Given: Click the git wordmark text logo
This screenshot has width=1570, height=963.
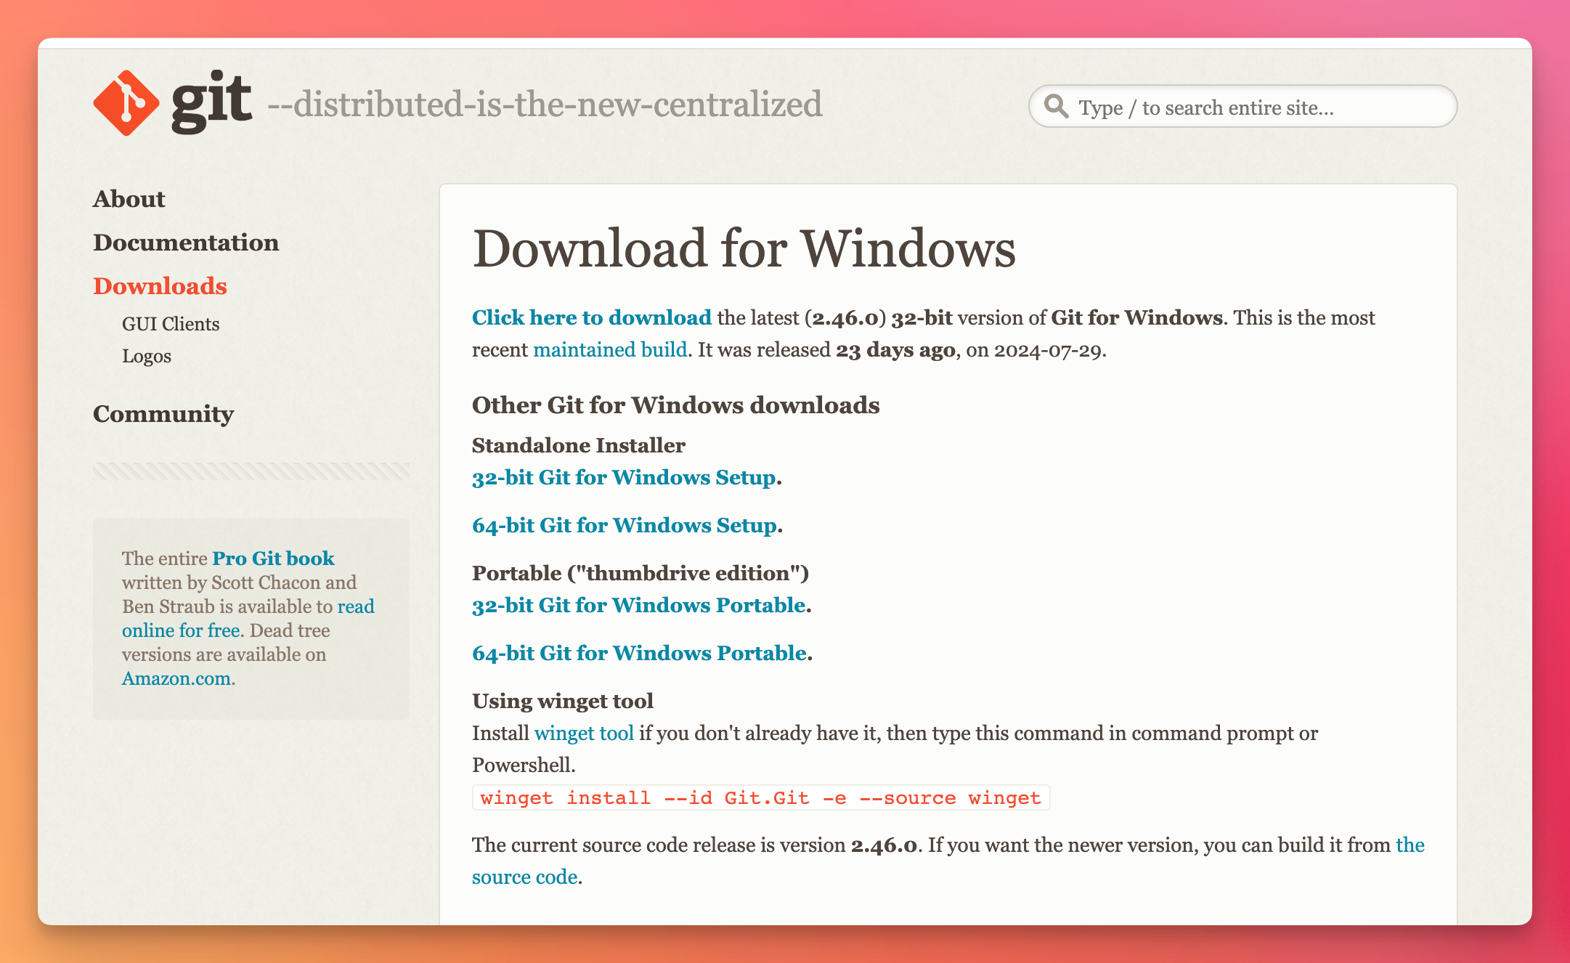Looking at the screenshot, I should click(x=211, y=102).
